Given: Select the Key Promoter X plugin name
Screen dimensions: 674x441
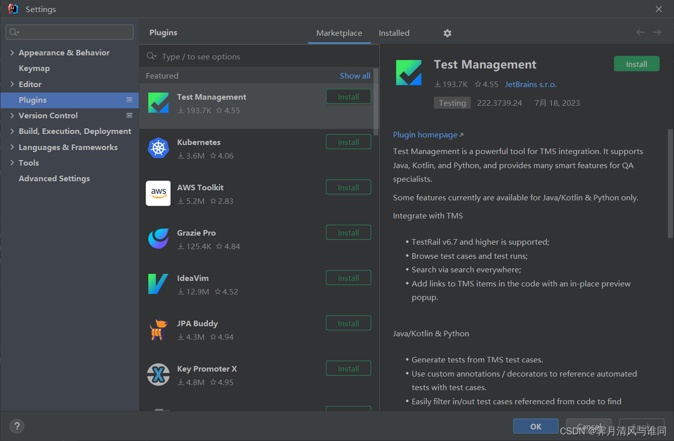Looking at the screenshot, I should click(x=207, y=369).
